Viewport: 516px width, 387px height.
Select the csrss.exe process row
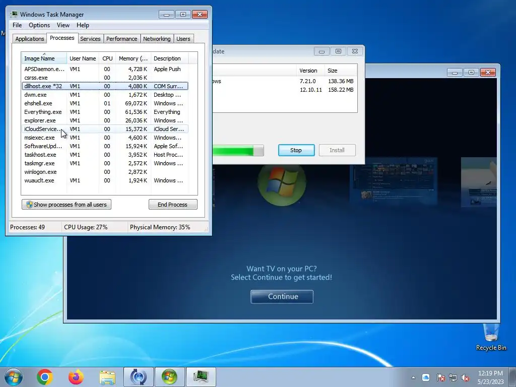105,78
